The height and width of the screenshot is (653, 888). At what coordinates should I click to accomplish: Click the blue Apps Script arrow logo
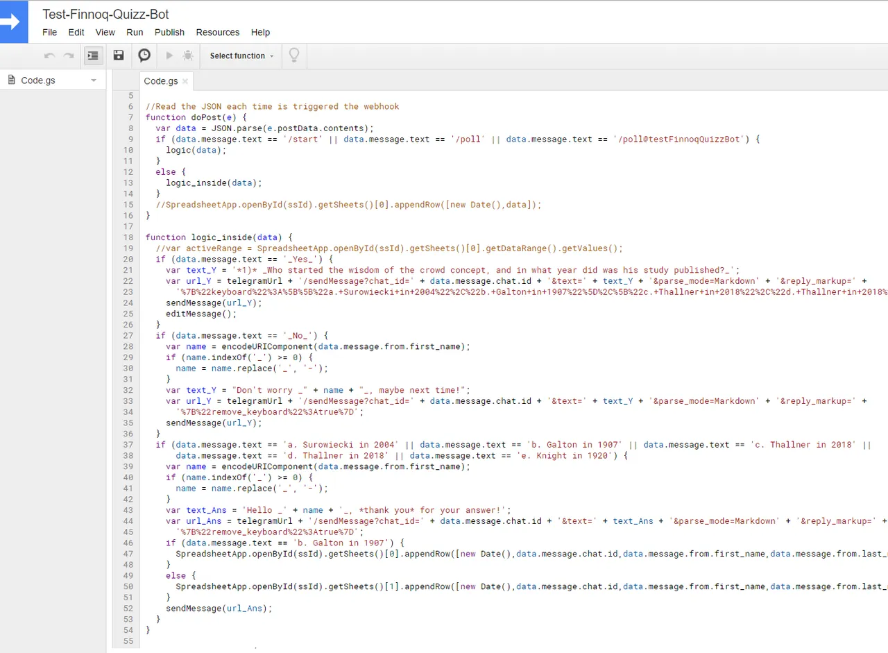coord(14,22)
